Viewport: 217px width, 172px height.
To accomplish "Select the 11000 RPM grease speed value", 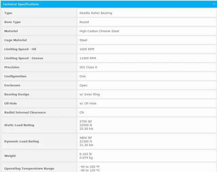I will [x=88, y=58].
